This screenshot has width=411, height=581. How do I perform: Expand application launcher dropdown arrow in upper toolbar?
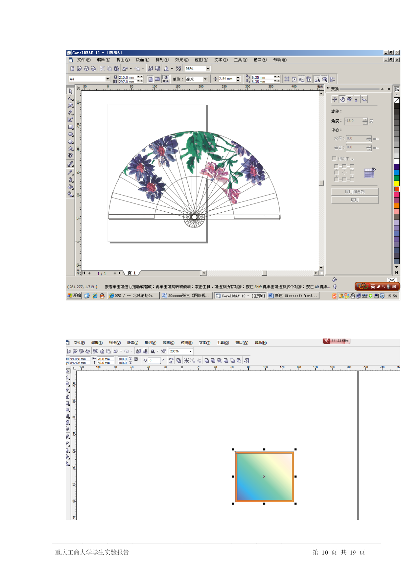172,69
